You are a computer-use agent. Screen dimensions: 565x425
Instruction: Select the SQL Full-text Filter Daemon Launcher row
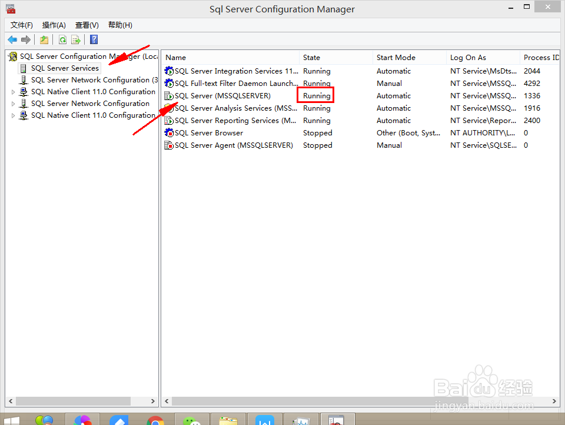(237, 83)
